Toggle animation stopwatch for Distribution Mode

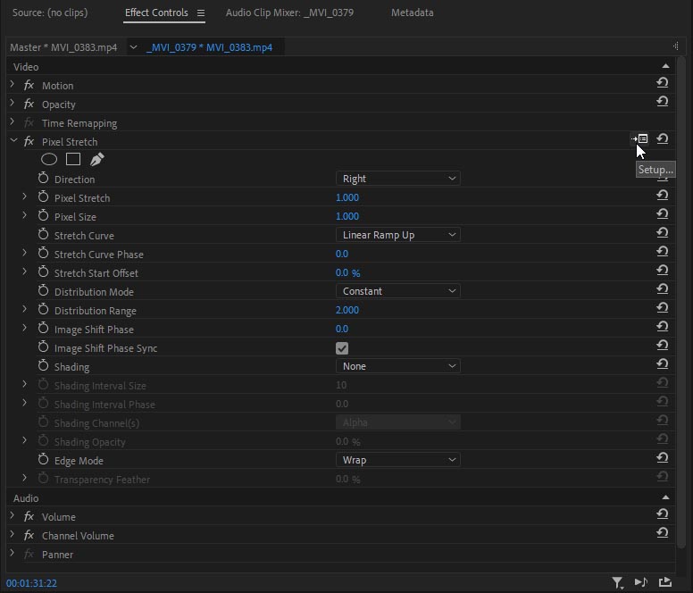click(x=43, y=291)
